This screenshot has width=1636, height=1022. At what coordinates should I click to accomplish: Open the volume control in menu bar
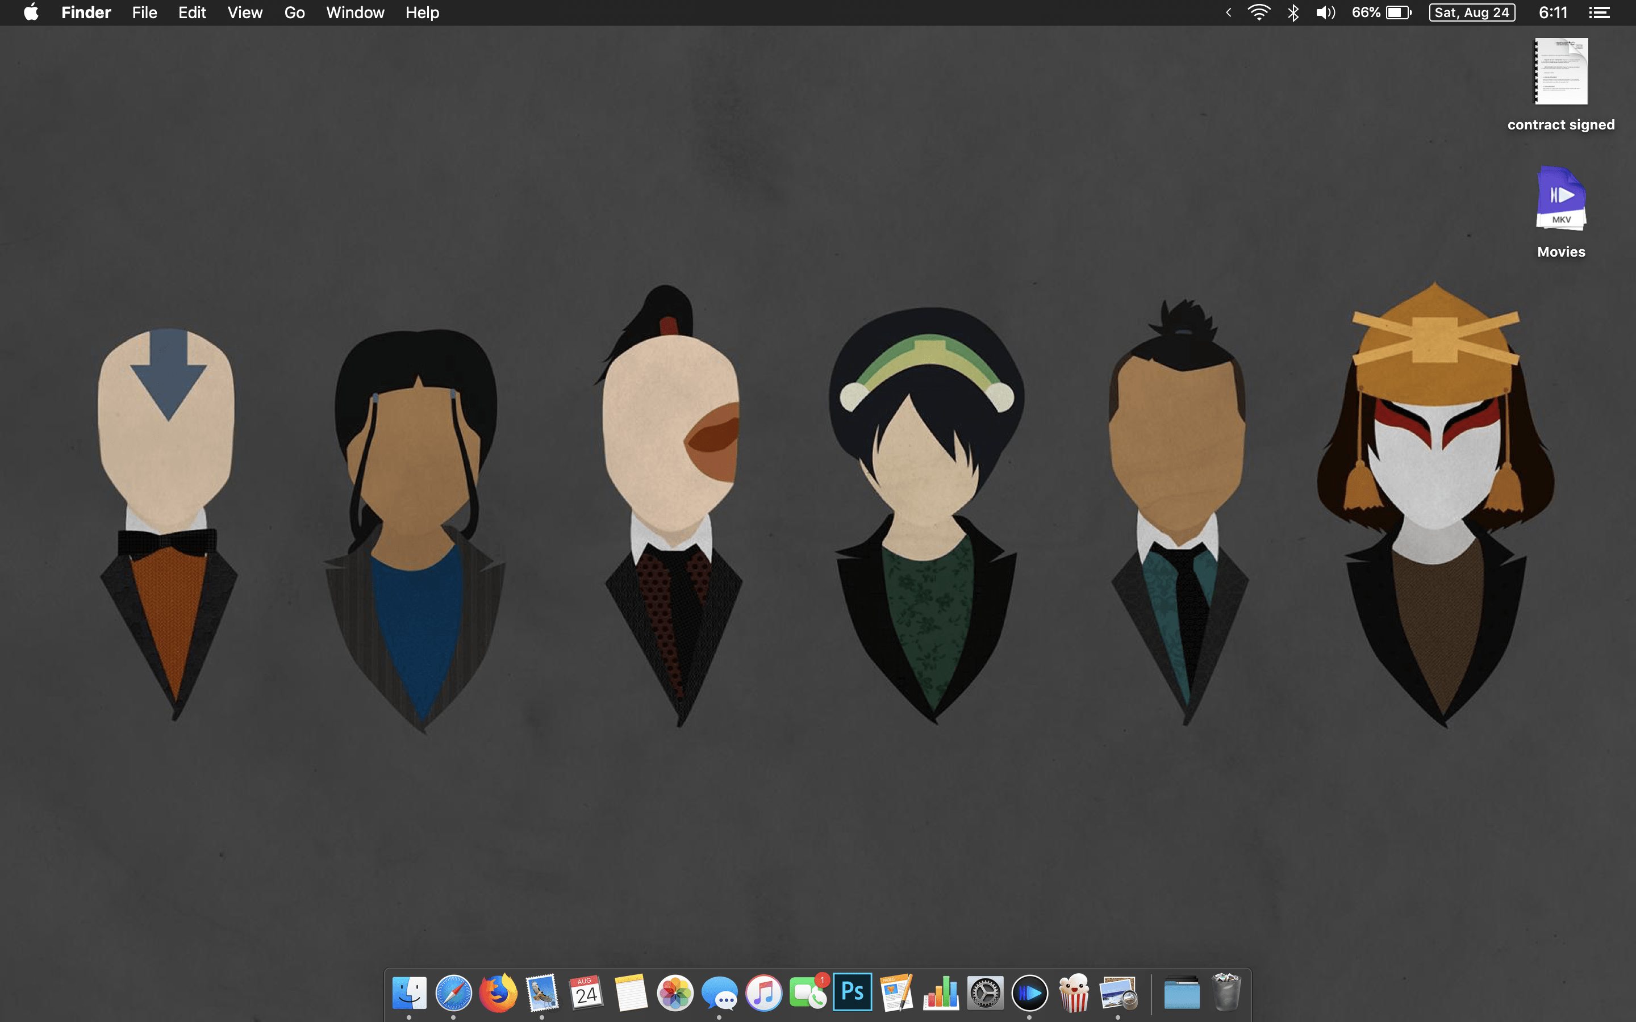coord(1325,13)
